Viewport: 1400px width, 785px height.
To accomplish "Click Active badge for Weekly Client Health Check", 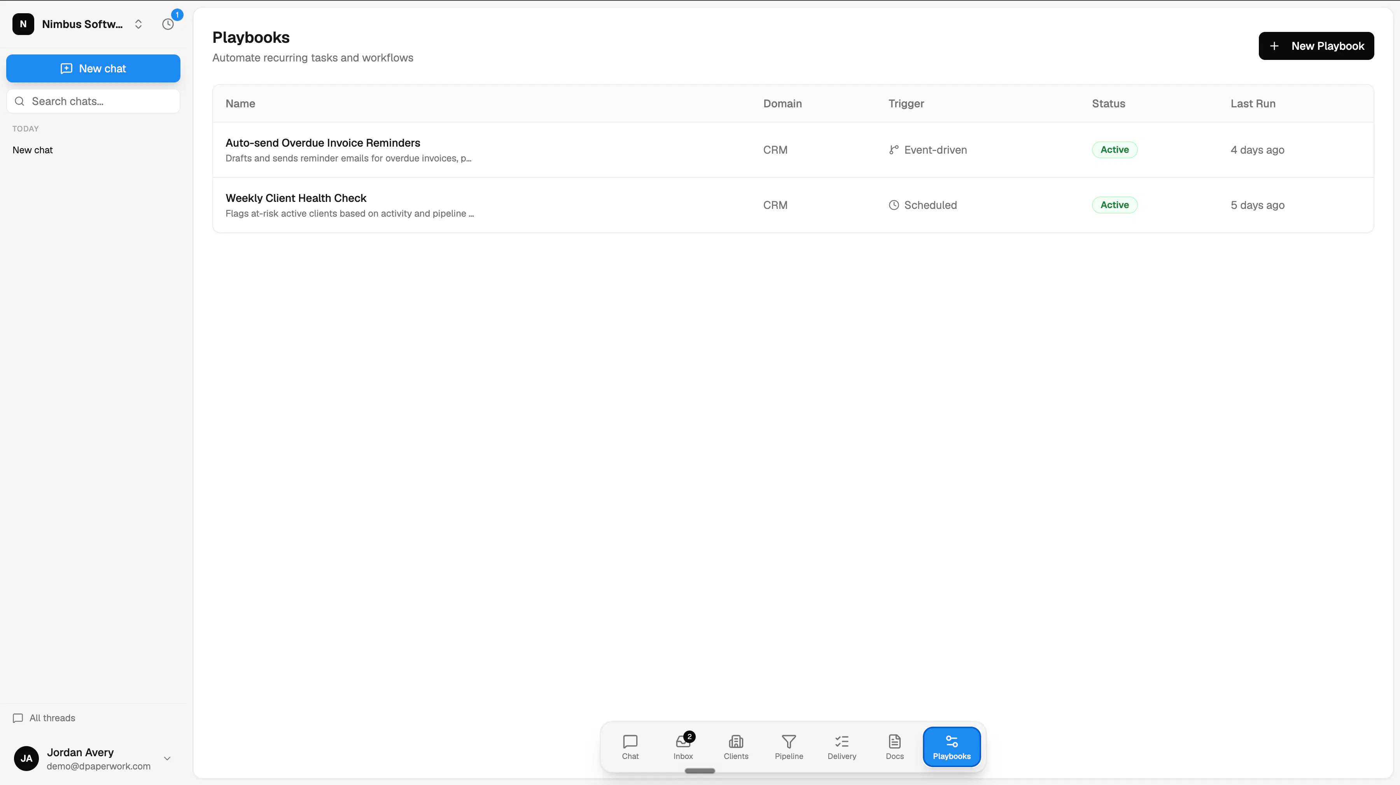I will pos(1115,205).
